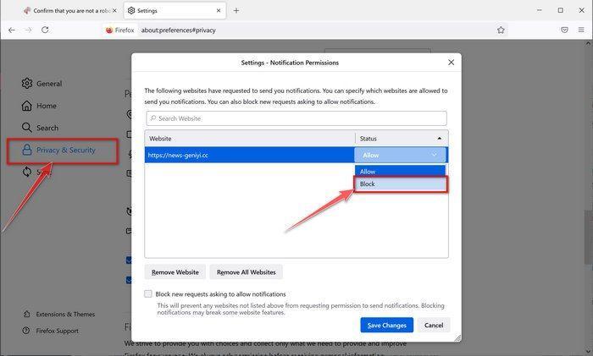
Task: Reload the page with refresh icon
Action: click(45, 30)
